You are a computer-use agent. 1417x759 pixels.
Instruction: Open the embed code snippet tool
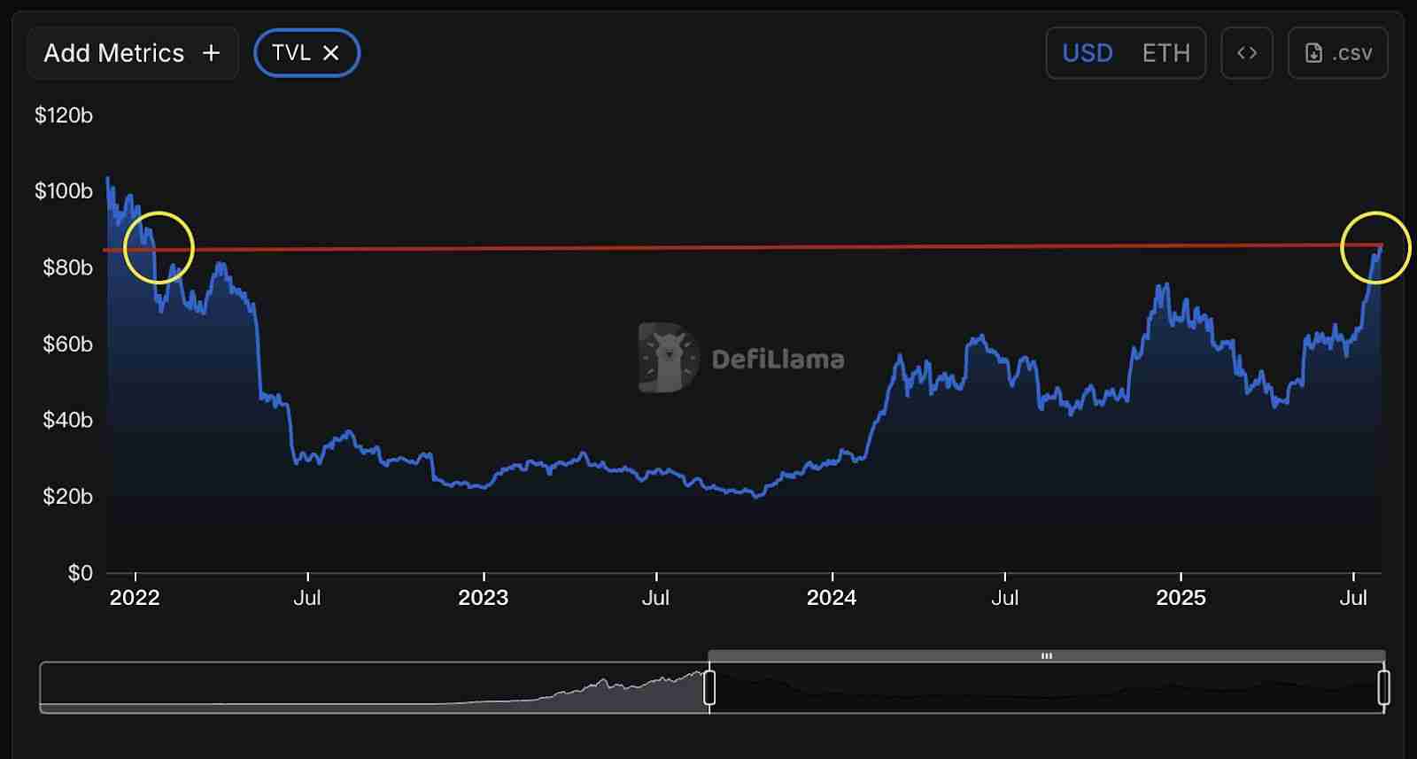click(1247, 52)
